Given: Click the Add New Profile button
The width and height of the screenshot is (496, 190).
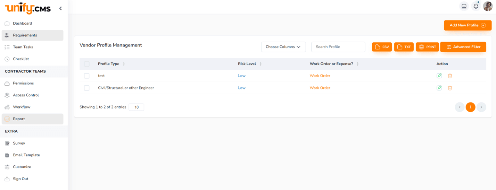Looking at the screenshot, I should [x=467, y=25].
